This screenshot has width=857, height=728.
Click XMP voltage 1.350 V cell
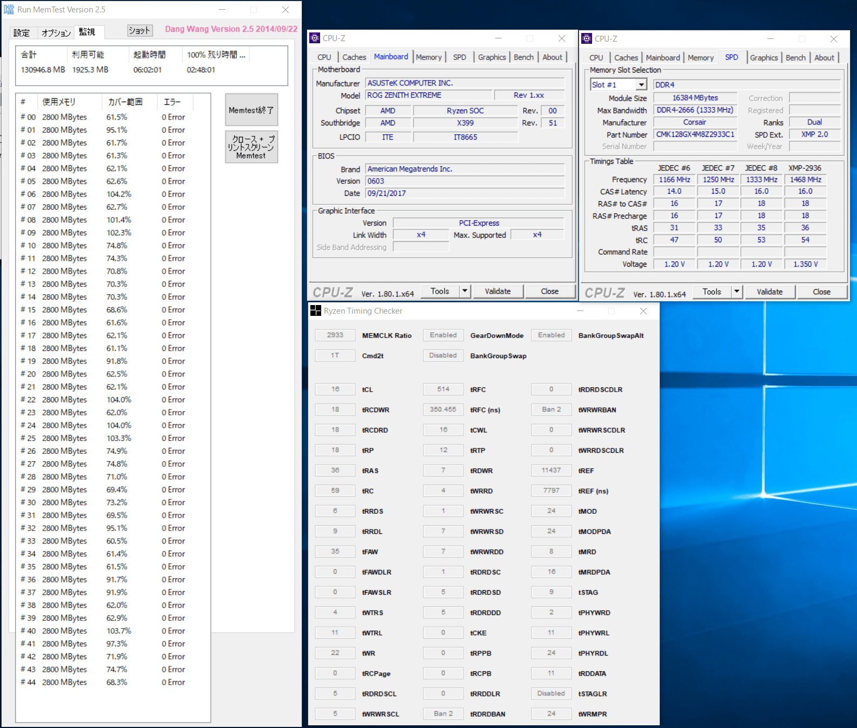(806, 264)
